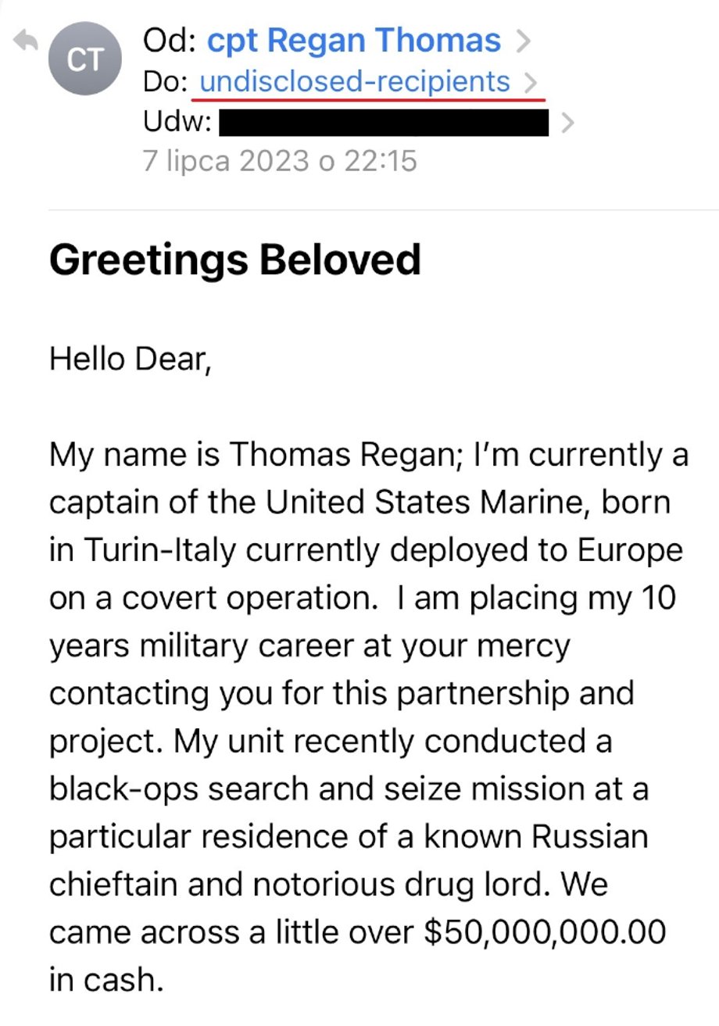Open sender cpt Regan Thomas contact
This screenshot has height=1026, width=719.
point(354,41)
